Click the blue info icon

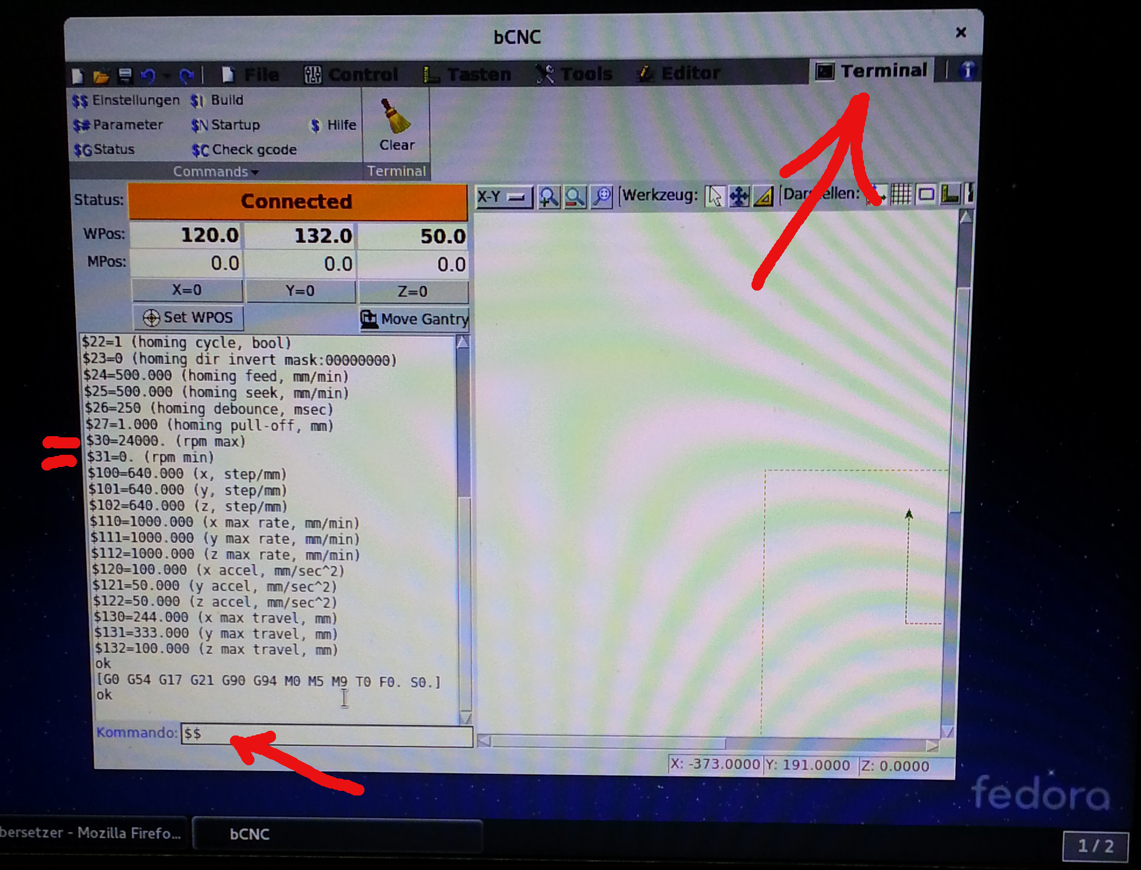click(x=967, y=70)
